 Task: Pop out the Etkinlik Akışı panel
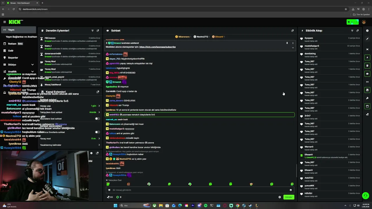[357, 30]
